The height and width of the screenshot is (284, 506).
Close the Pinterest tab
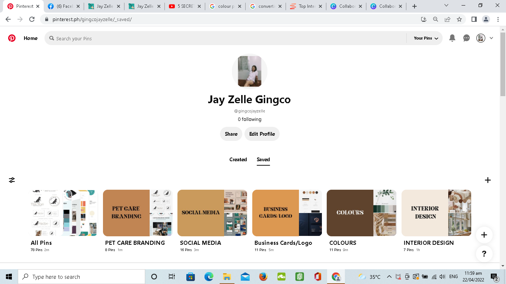pyautogui.click(x=37, y=6)
